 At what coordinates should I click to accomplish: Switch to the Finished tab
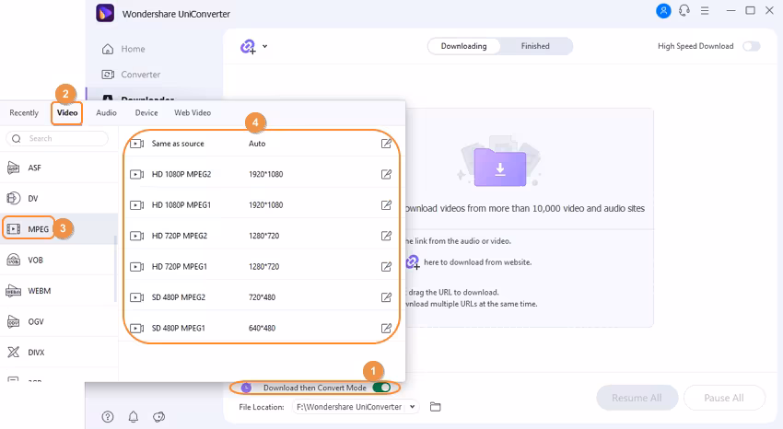tap(535, 46)
